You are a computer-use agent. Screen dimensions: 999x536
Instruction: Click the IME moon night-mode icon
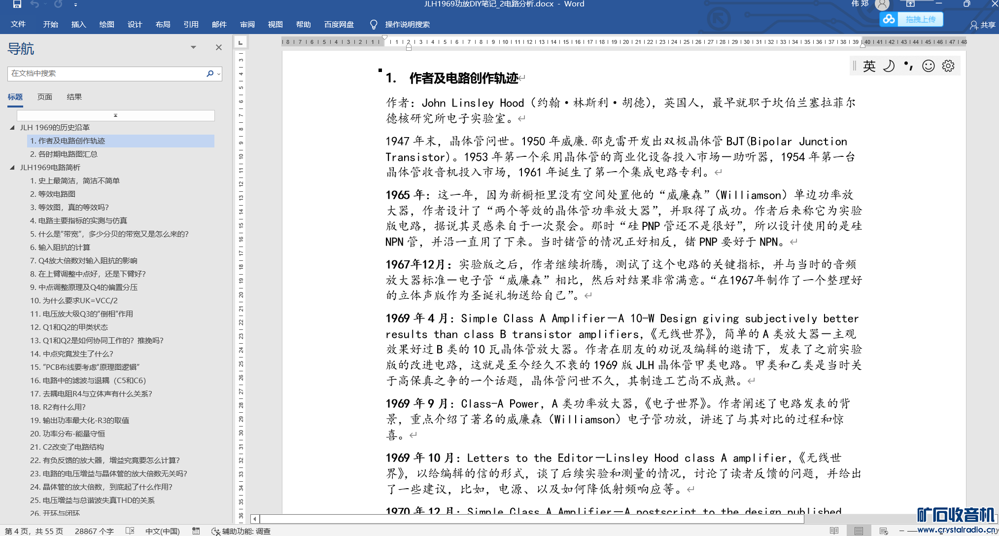tap(889, 66)
